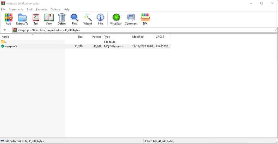
Task: Open the Comment toolbar icon
Action: 131,19
